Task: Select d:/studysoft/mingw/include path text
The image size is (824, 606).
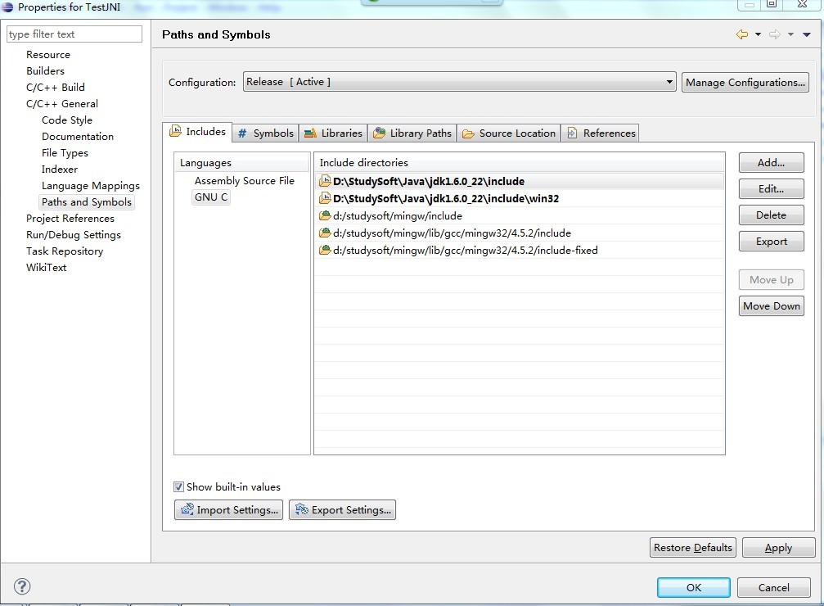Action: click(x=398, y=215)
